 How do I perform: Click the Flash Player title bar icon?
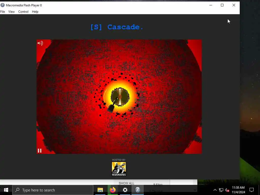pos(2,5)
